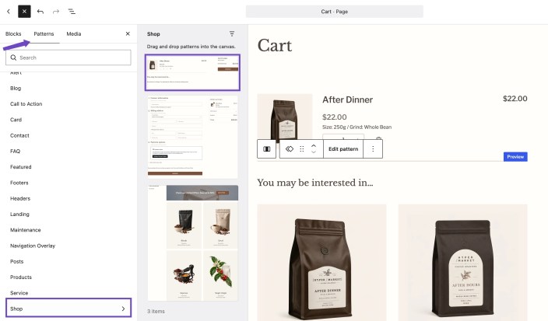Select the Card pattern category
548x321 pixels.
pos(16,120)
